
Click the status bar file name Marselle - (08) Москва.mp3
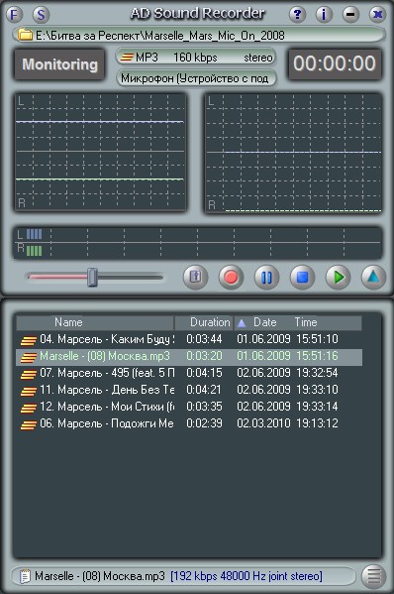[100, 576]
